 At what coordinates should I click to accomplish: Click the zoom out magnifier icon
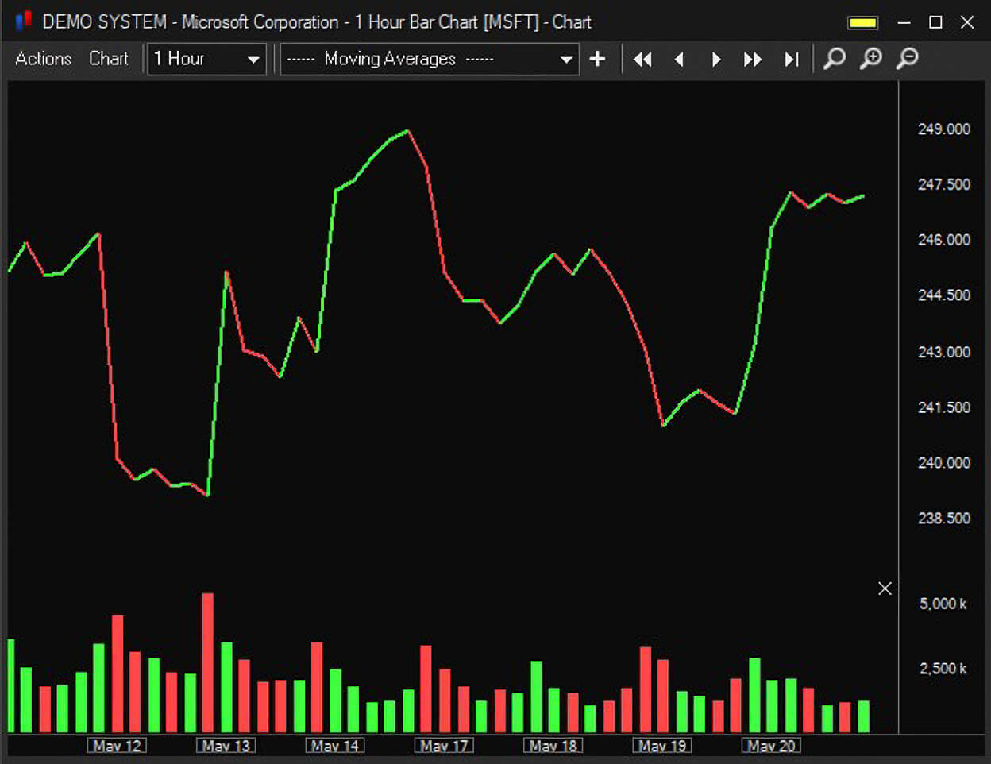907,59
